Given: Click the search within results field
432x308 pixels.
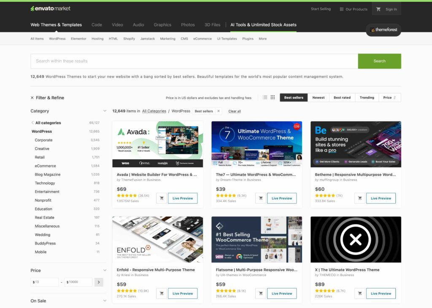Looking at the screenshot, I should 194,61.
